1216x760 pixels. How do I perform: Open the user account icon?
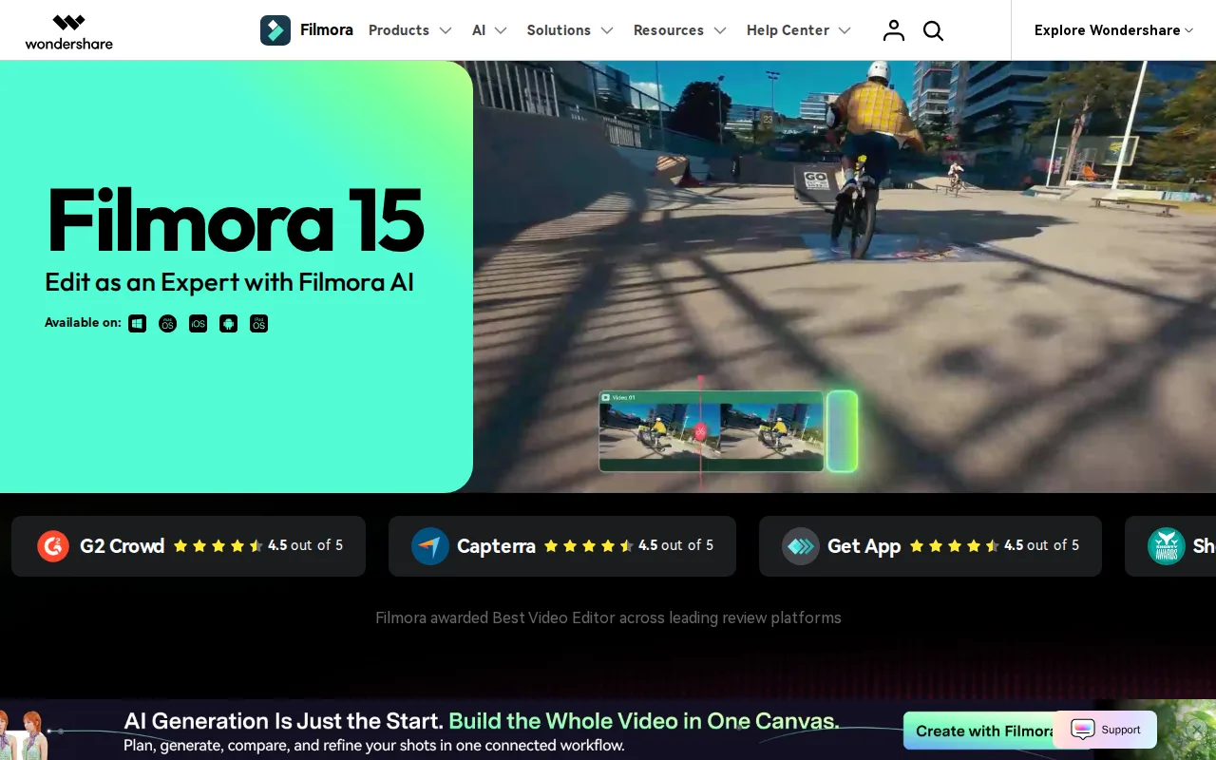click(893, 30)
